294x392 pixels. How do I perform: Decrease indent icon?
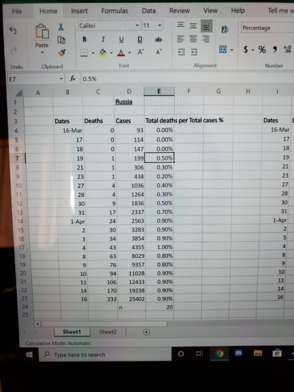(182, 52)
